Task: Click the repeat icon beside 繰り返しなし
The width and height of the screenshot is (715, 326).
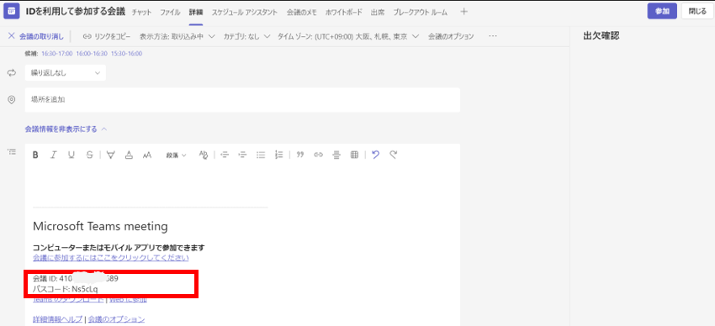Action: (x=12, y=73)
